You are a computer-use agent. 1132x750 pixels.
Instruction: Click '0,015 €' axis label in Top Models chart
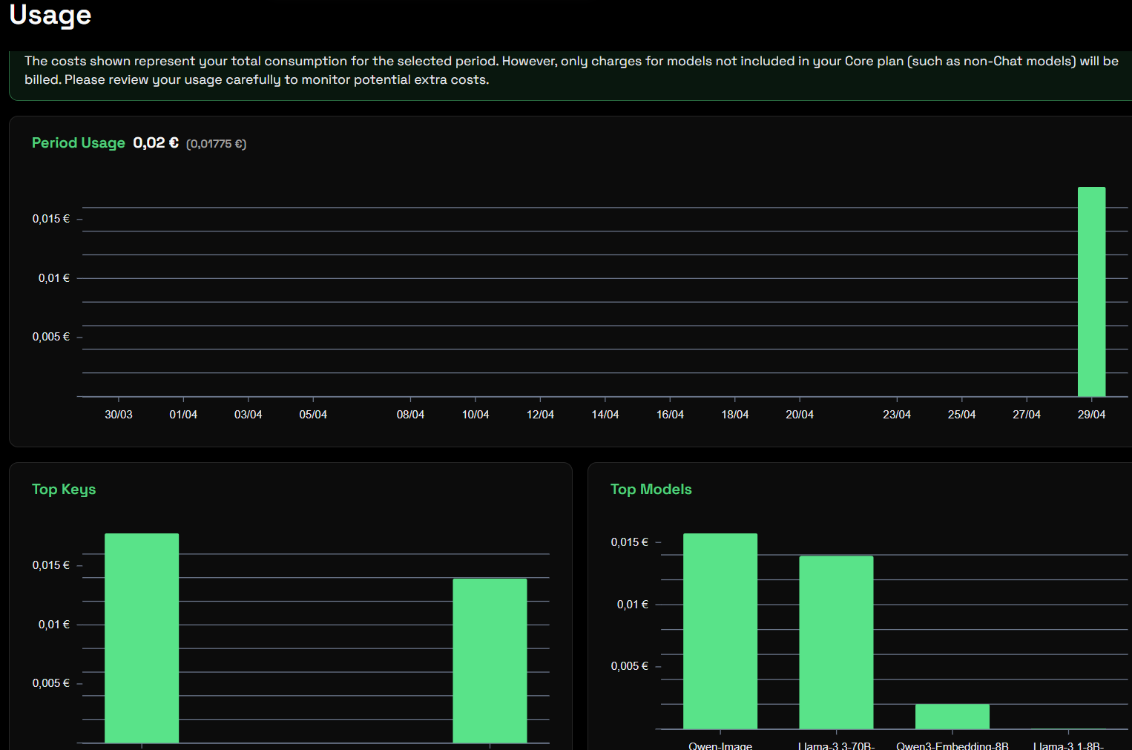(x=630, y=542)
